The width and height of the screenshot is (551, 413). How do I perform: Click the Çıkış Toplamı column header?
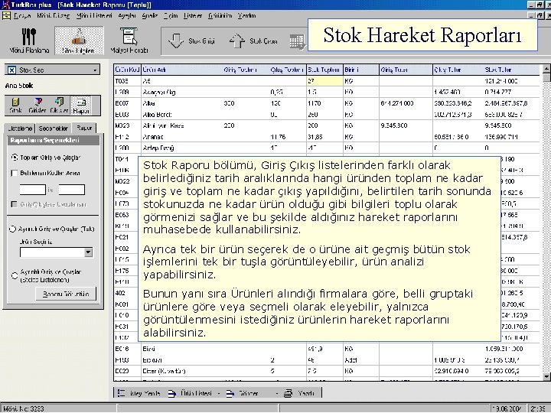pyautogui.click(x=287, y=70)
